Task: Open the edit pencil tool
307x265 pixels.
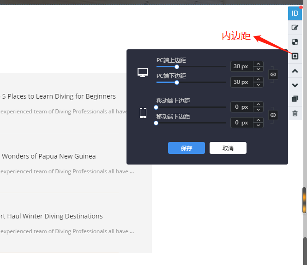Action: coord(295,28)
